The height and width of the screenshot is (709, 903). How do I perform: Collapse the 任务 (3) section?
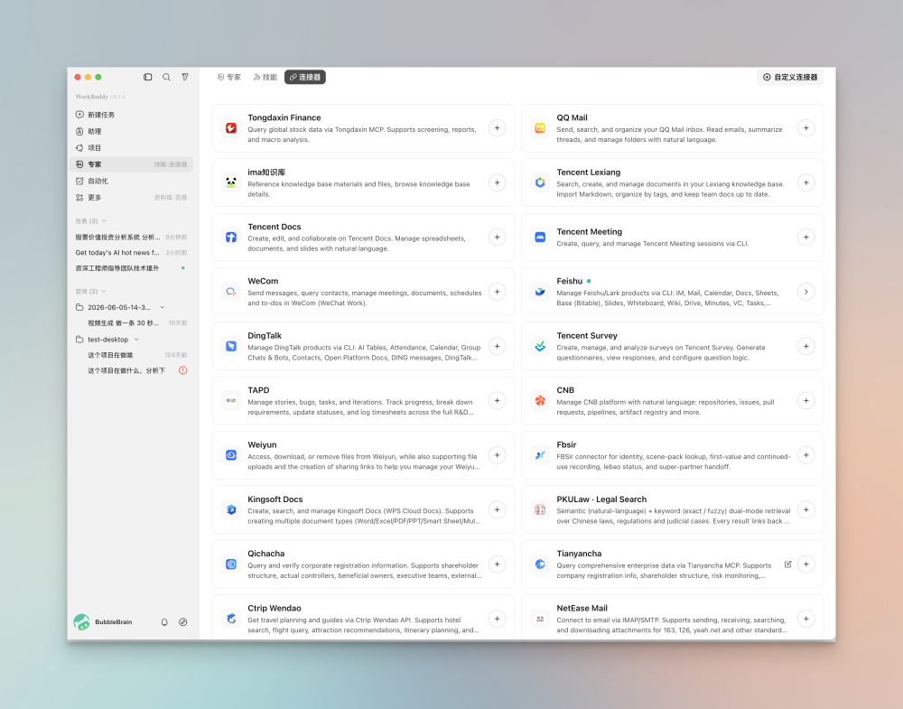pos(91,221)
